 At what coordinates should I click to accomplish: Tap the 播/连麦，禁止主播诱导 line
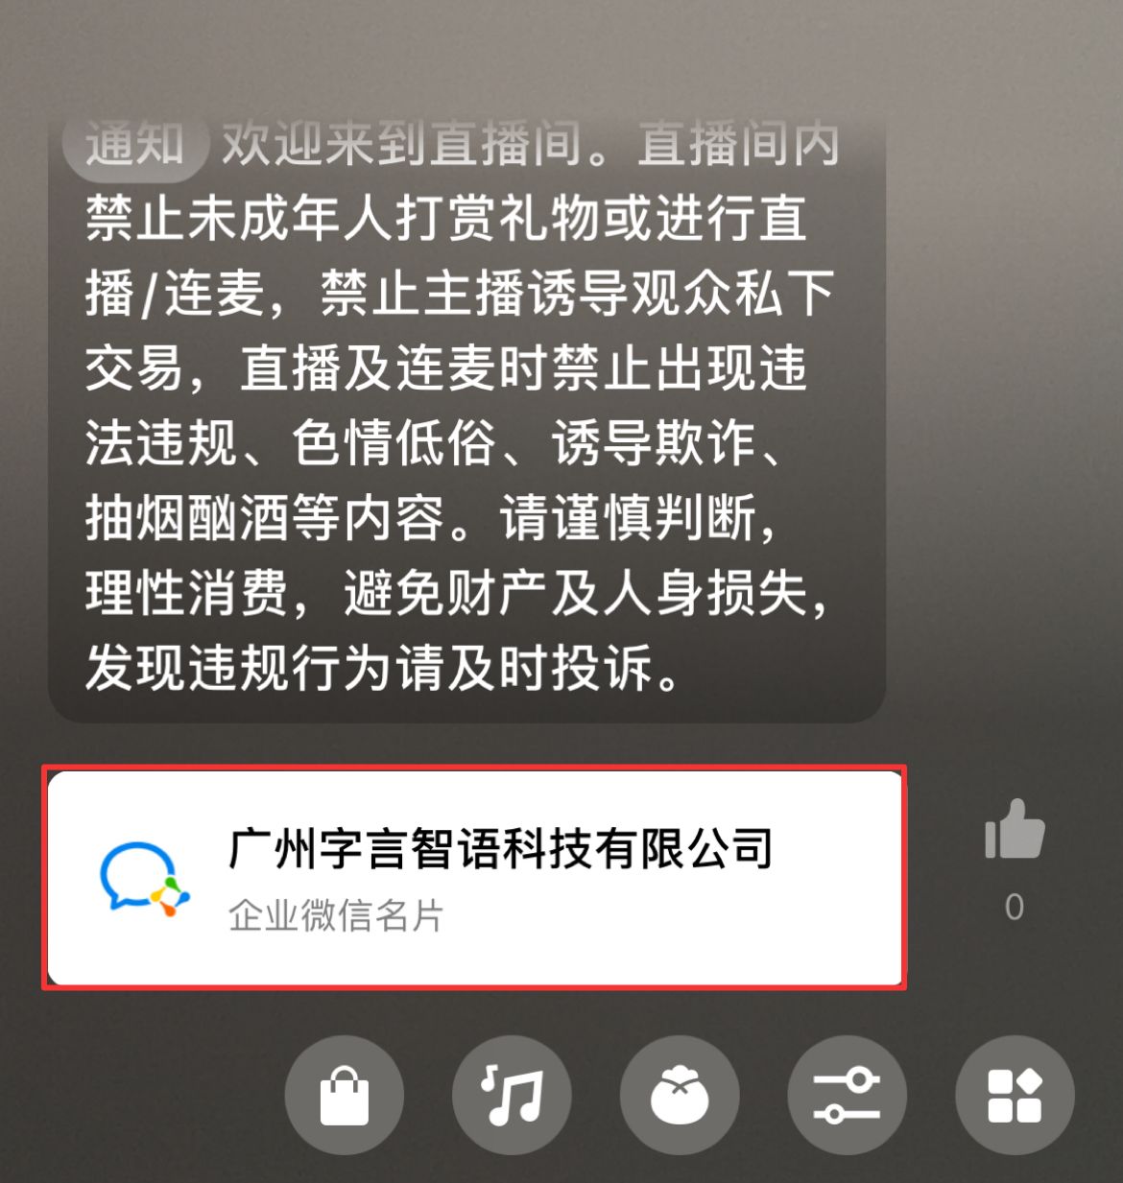pos(460,294)
